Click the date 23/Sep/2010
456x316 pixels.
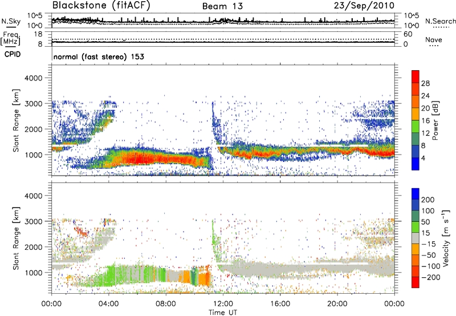pos(364,6)
